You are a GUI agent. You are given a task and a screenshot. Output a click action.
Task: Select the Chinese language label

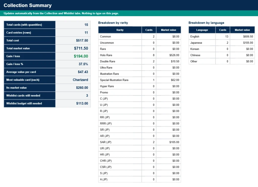click(195, 55)
